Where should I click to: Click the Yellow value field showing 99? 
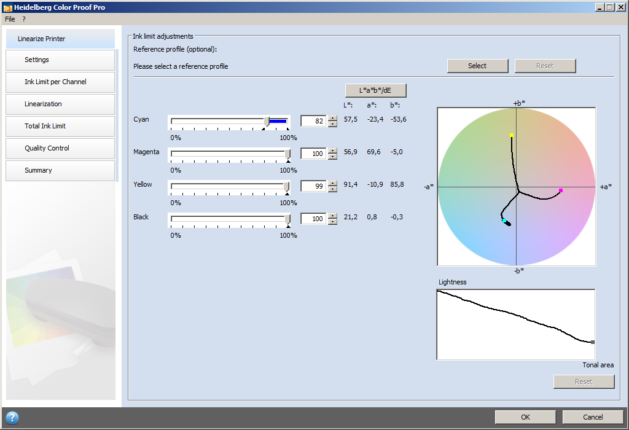(313, 186)
